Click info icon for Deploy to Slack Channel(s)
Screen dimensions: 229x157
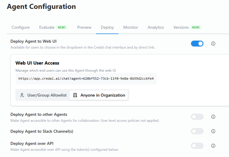click(x=213, y=131)
